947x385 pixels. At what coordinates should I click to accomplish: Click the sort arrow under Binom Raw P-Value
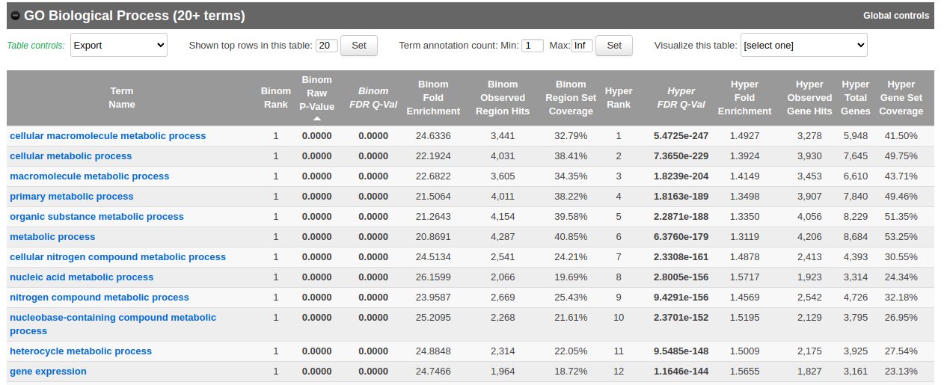(316, 119)
